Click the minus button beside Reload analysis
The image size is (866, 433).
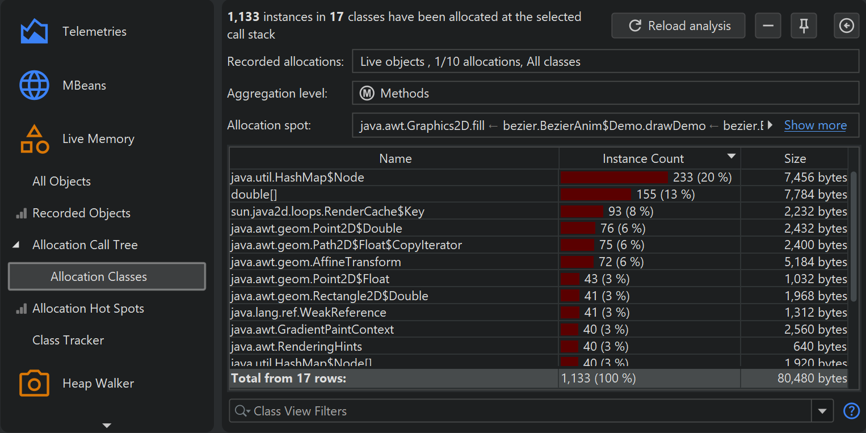coord(768,26)
